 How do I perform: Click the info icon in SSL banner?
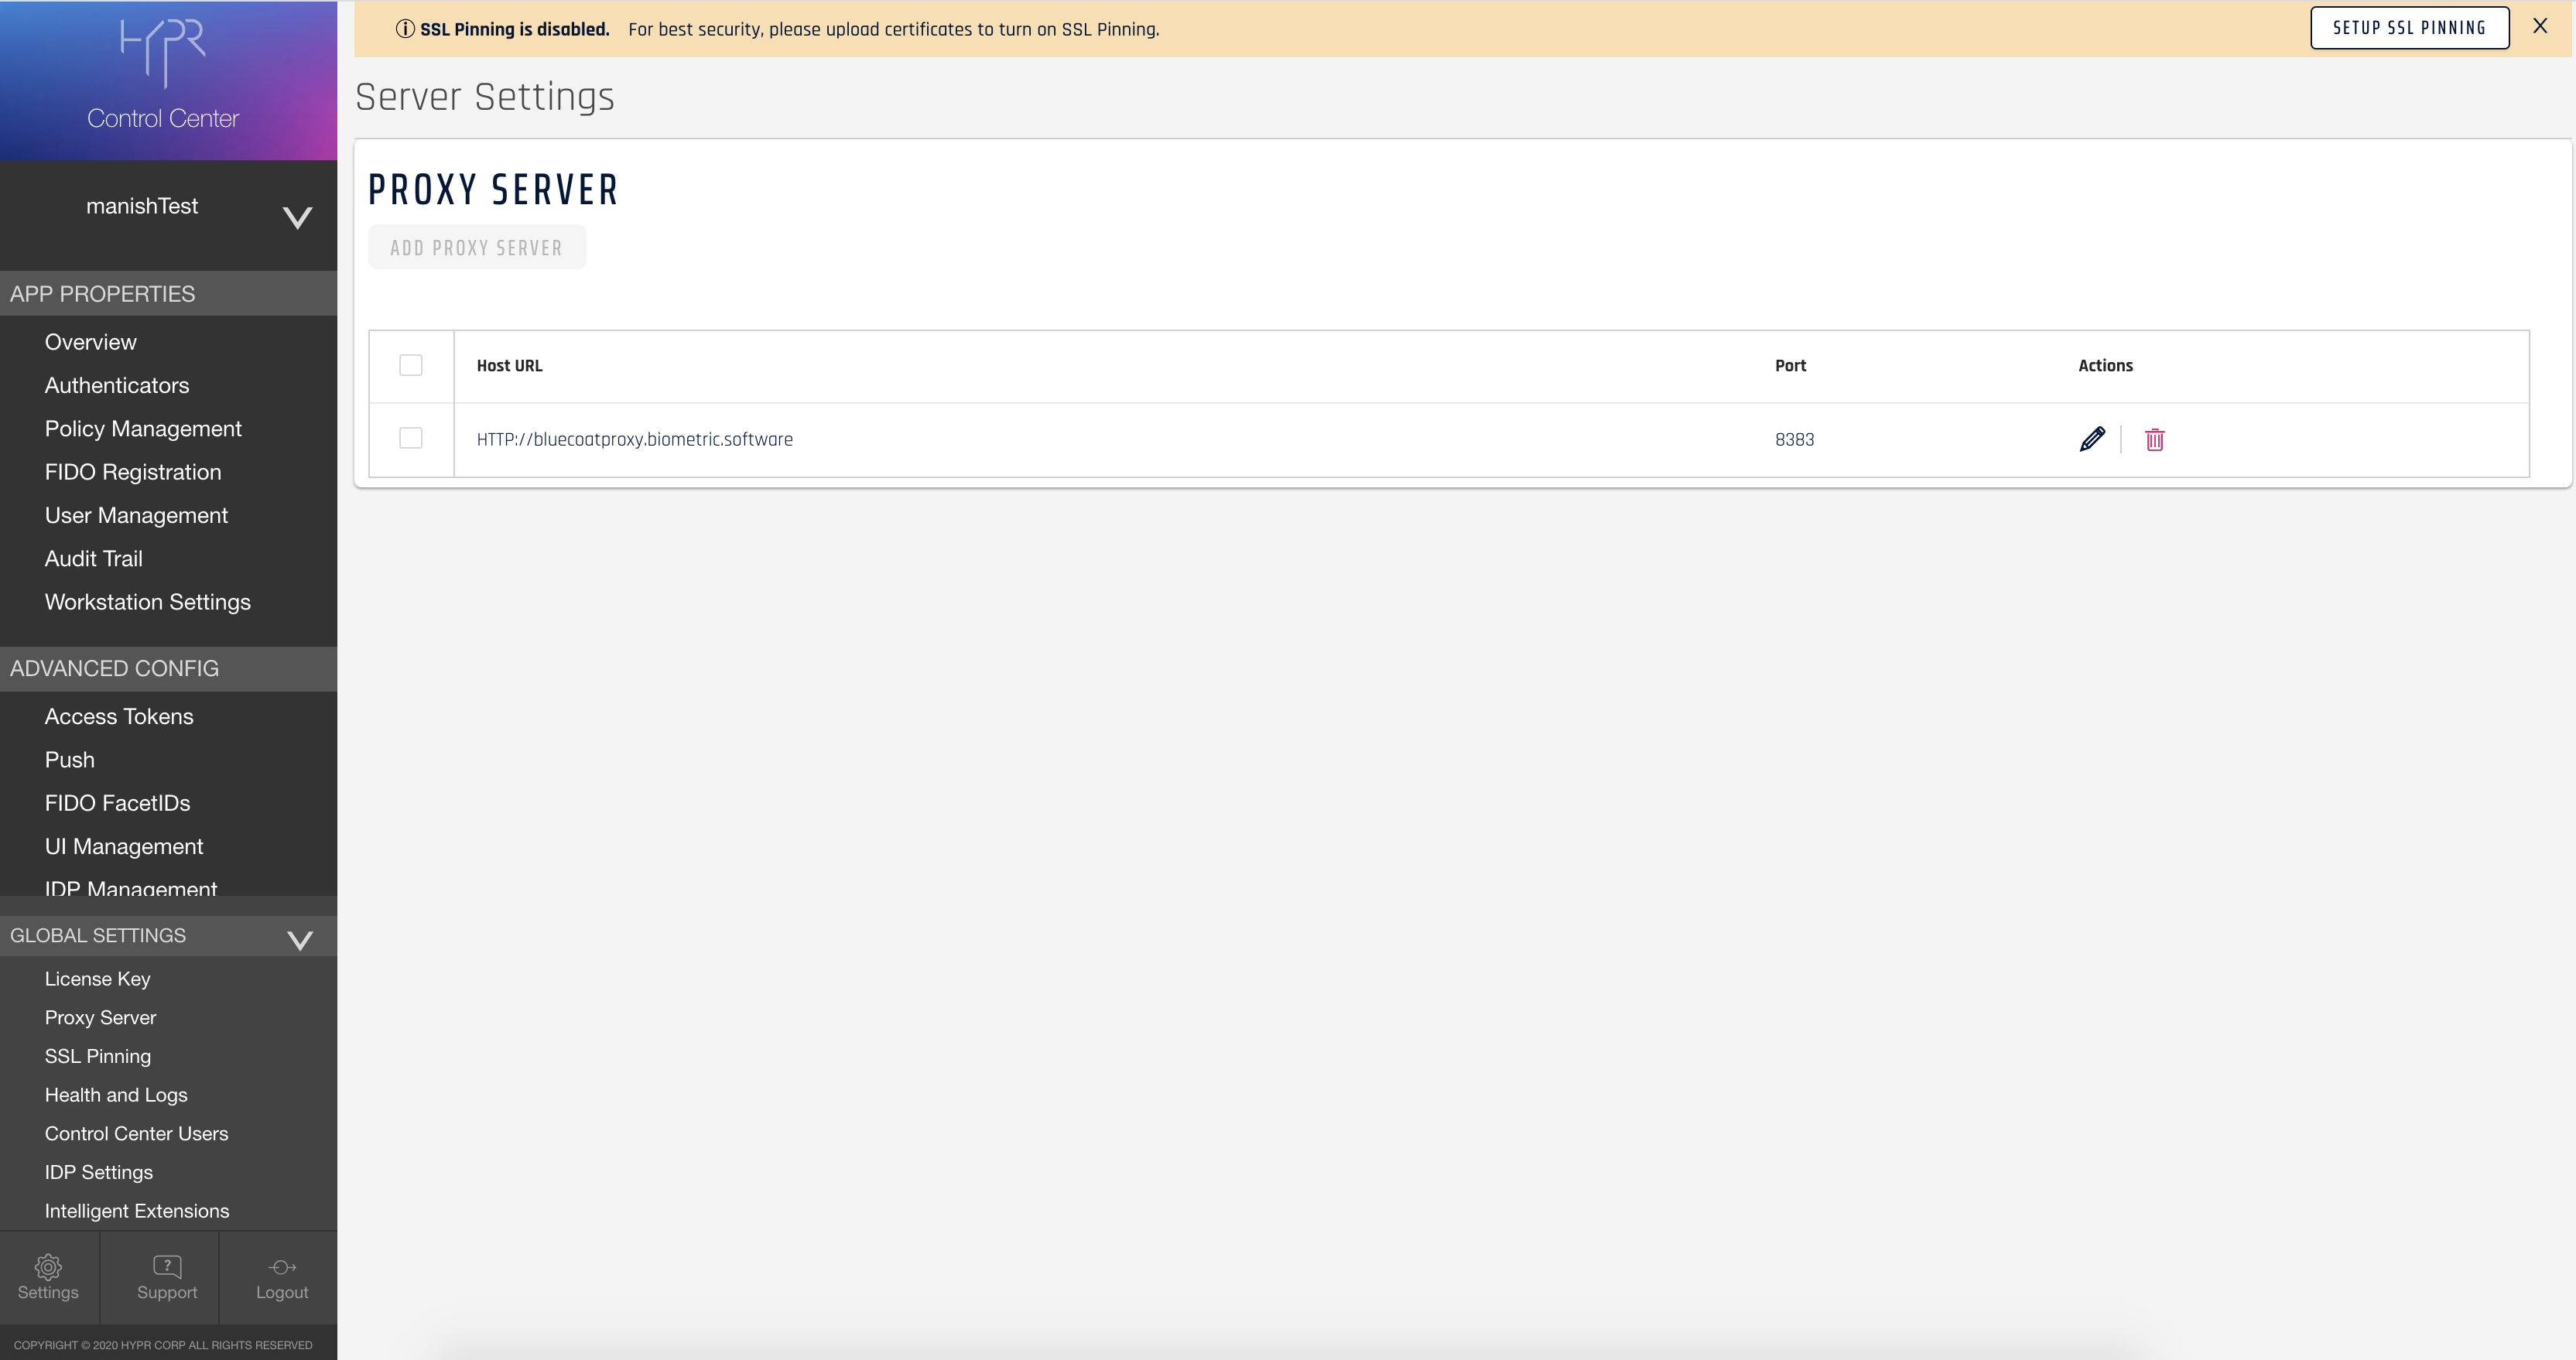click(405, 29)
